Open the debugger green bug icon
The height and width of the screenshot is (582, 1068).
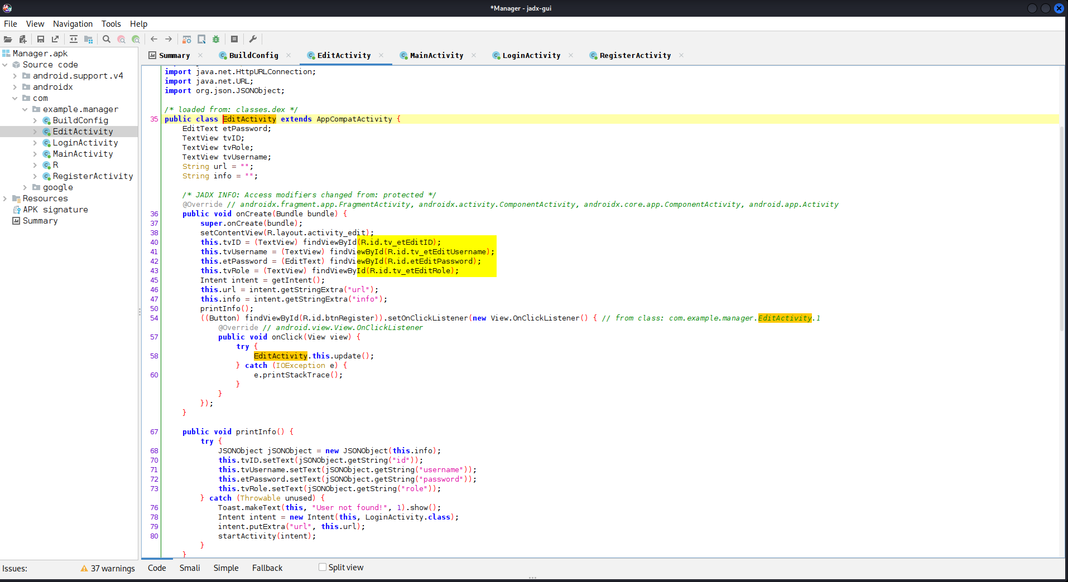click(216, 39)
